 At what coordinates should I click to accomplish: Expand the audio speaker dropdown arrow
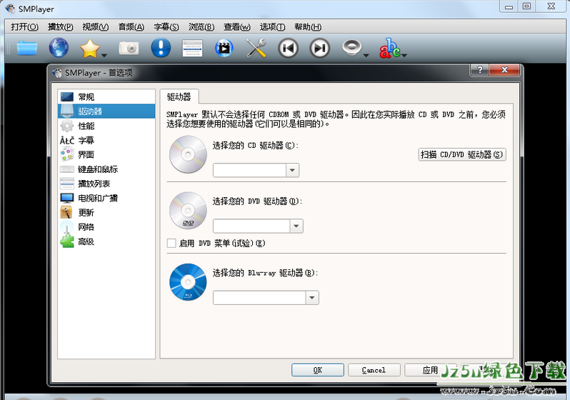click(x=366, y=55)
